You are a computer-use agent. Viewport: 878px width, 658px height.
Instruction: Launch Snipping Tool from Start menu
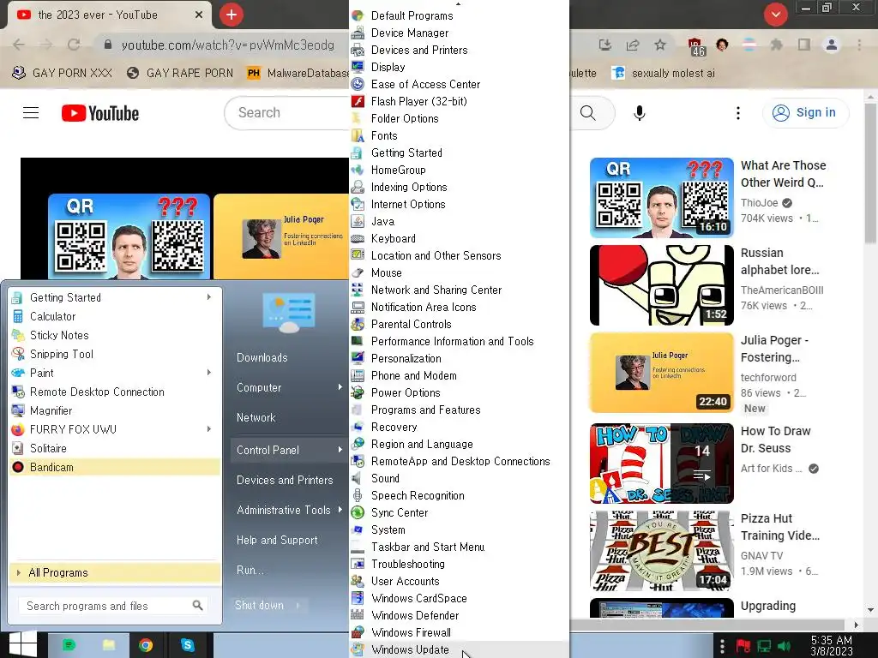[115, 354]
